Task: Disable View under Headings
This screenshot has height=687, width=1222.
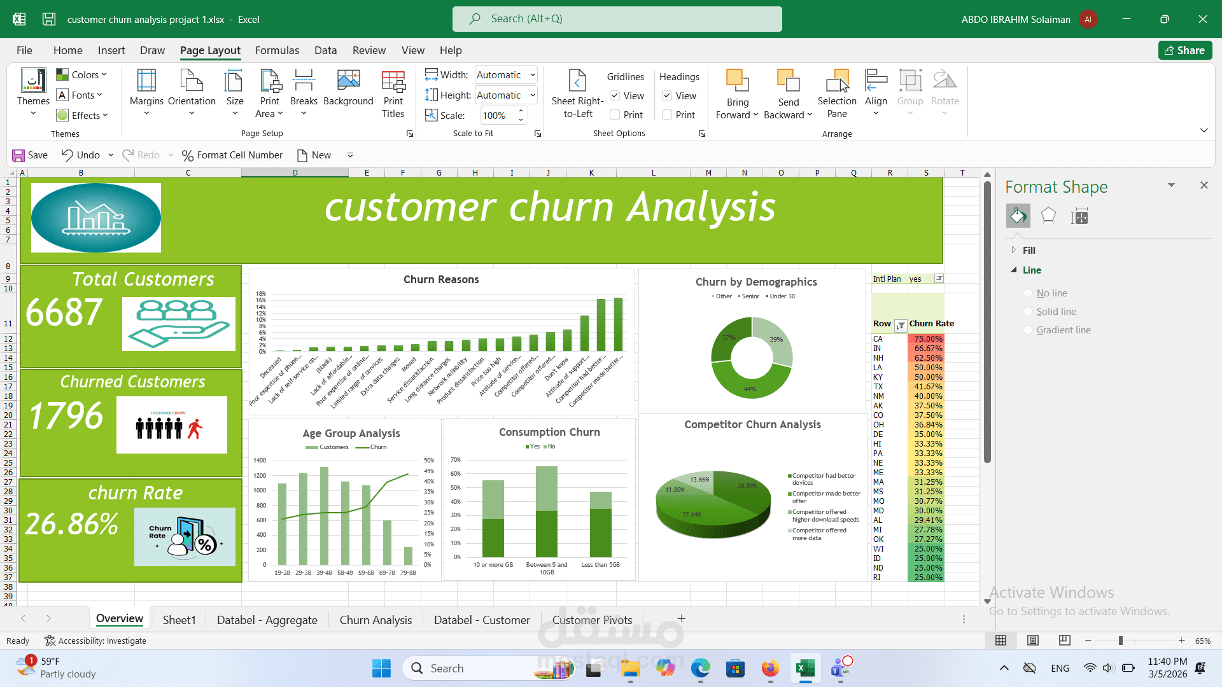Action: pos(666,96)
